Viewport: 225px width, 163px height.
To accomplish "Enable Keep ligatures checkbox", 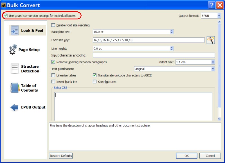I will pos(94,81).
